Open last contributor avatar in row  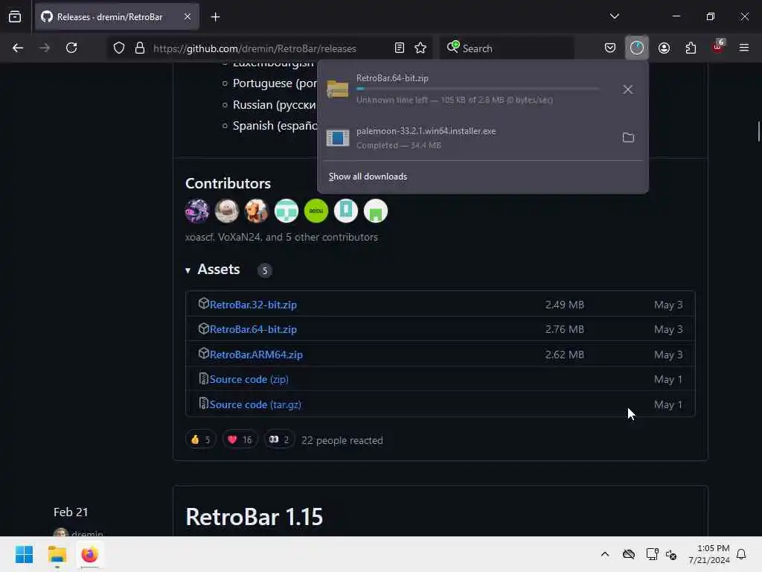click(376, 211)
